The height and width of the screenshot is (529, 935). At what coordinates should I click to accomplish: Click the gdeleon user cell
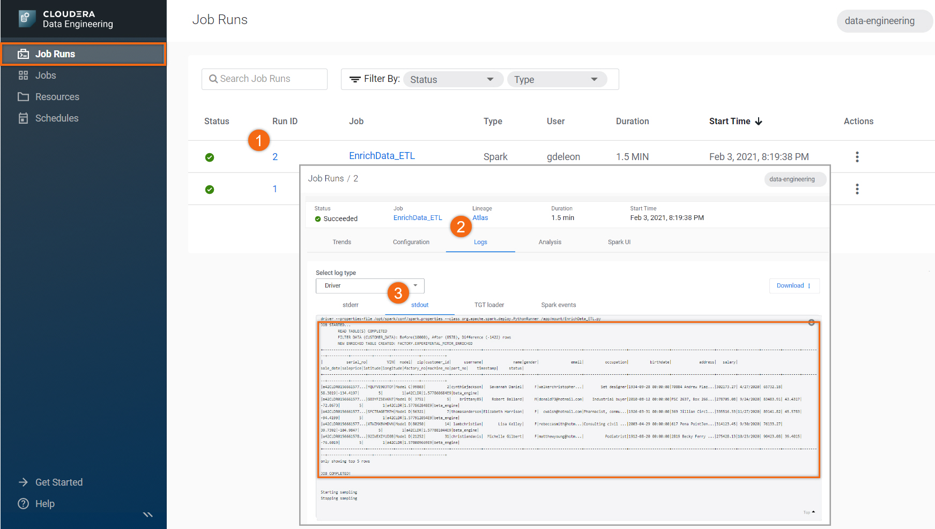tap(563, 157)
